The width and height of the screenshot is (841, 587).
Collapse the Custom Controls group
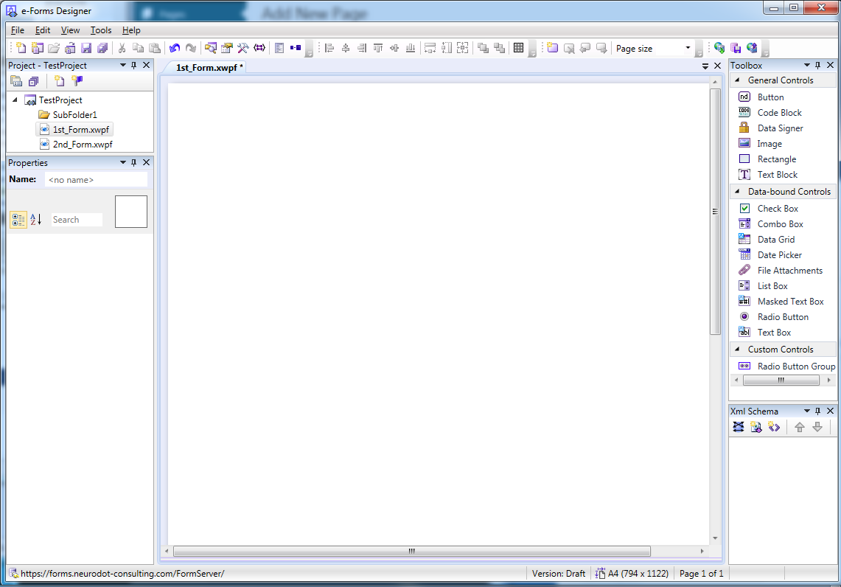pos(738,349)
